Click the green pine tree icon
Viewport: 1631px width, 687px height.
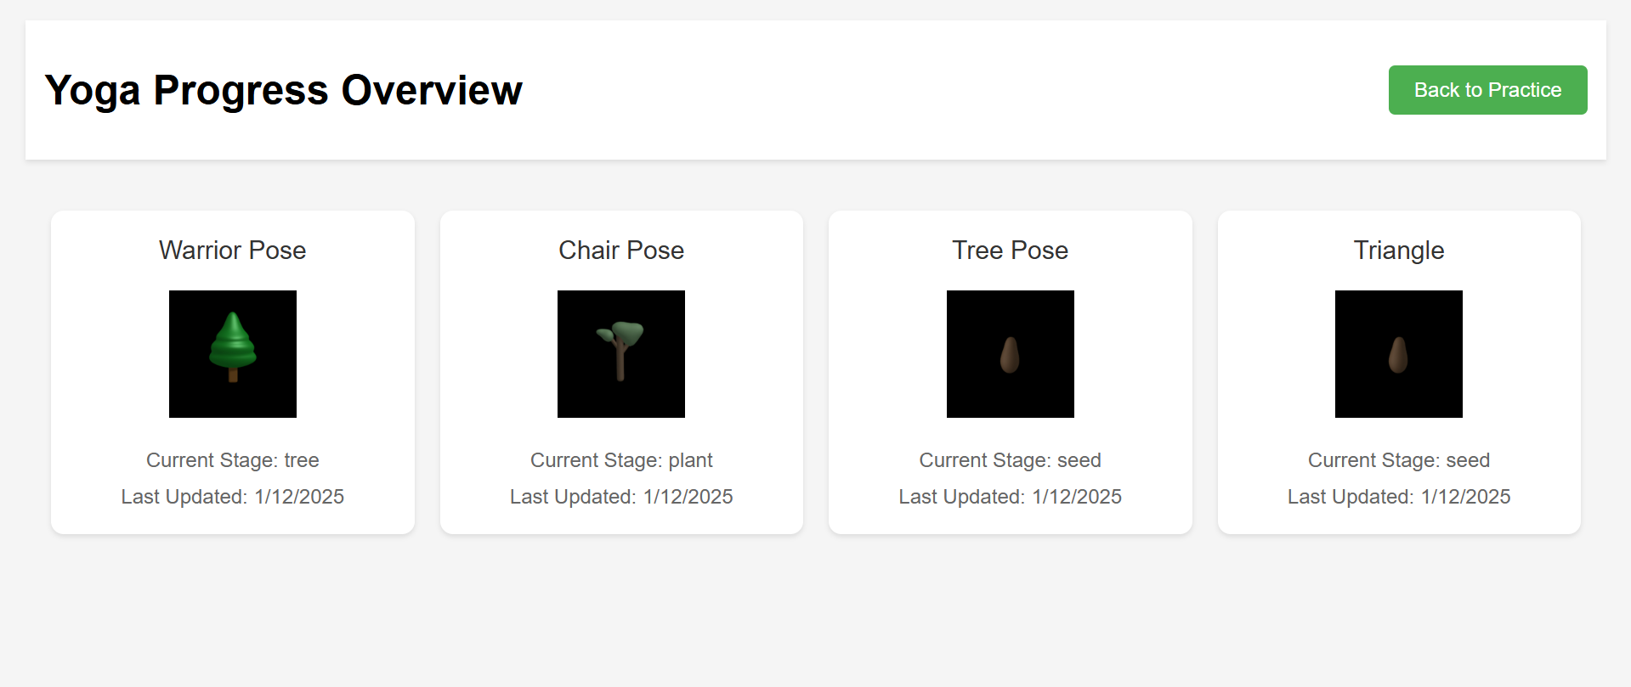pos(232,346)
